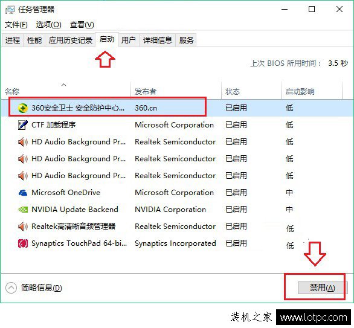
Task: Click the 中 impact for NVIDIA Update Backend
Action: pos(289,210)
